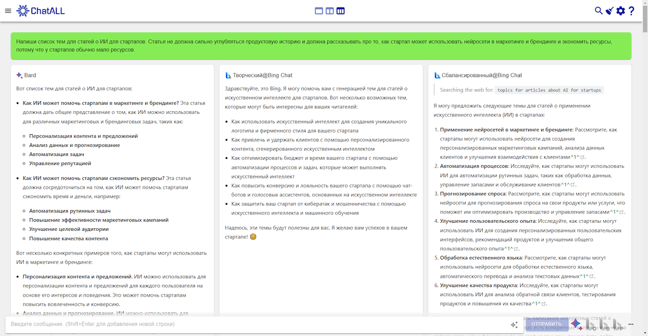The image size is (648, 336).
Task: Open the hamburger navigation menu
Action: [x=8, y=11]
